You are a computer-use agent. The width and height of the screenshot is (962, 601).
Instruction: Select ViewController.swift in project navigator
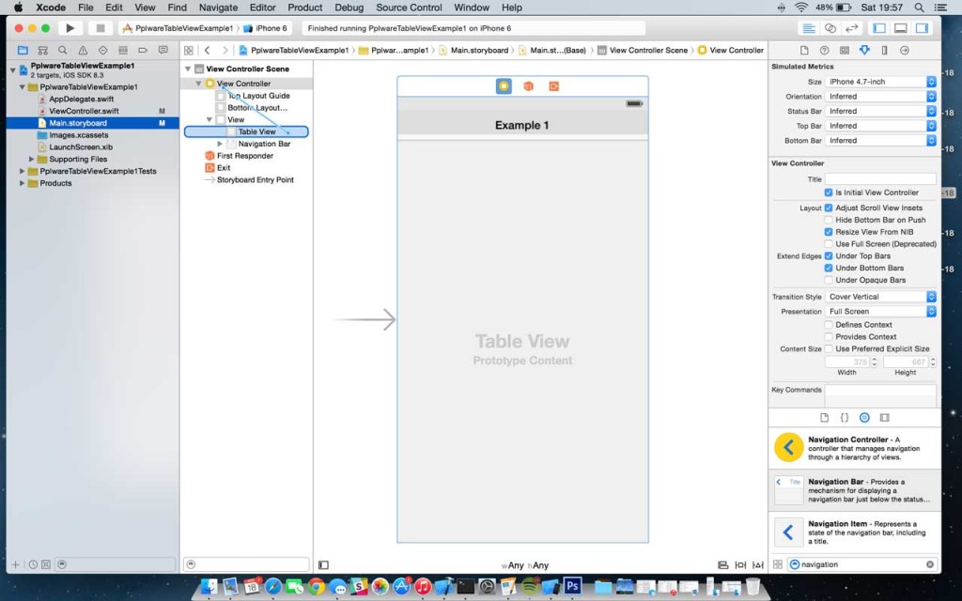click(84, 111)
